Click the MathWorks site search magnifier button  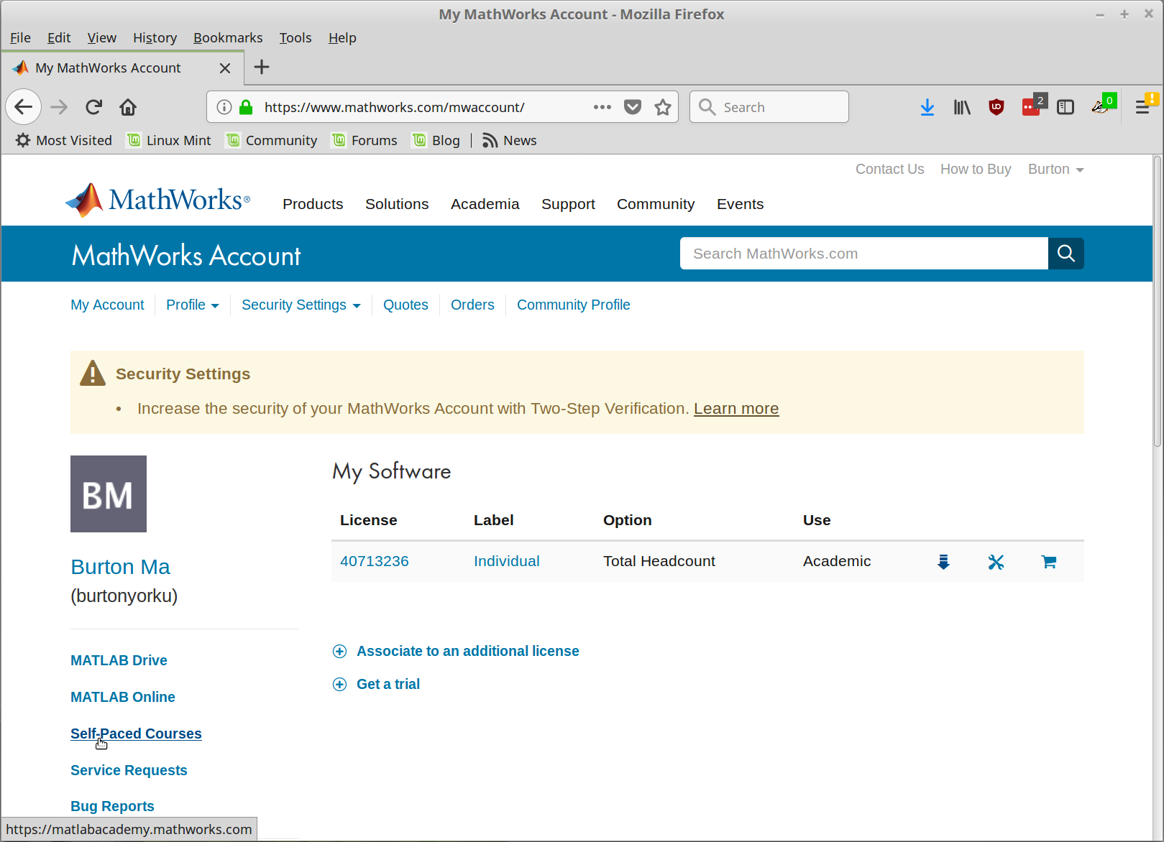(x=1066, y=254)
